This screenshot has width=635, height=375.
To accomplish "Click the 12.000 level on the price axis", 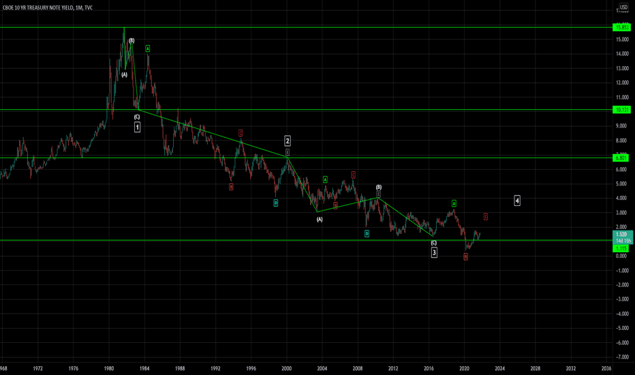I will 623,82.
